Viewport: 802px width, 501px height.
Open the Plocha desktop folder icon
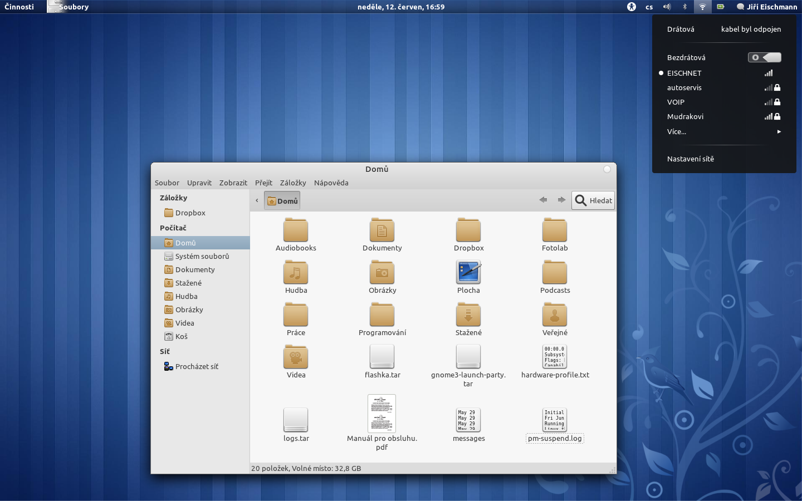click(468, 273)
